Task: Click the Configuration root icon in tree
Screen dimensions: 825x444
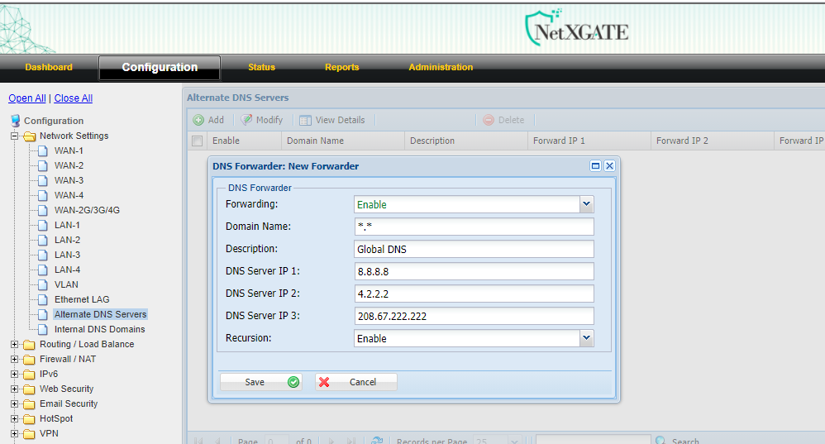Action: pos(16,121)
